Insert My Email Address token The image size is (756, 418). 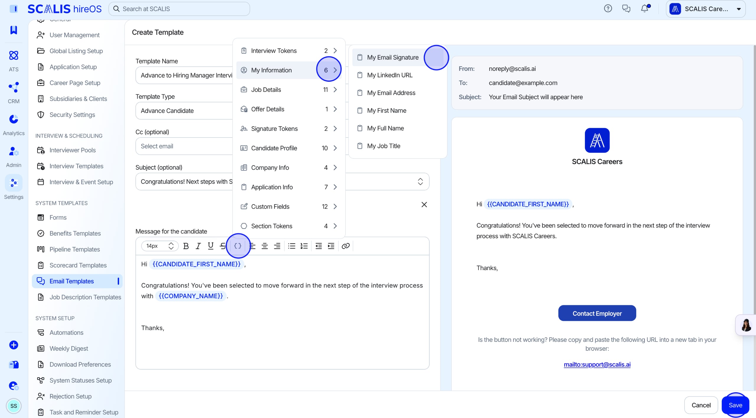coord(398,93)
